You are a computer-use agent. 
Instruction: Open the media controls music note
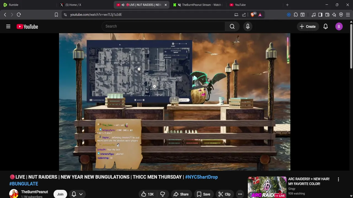(x=314, y=15)
